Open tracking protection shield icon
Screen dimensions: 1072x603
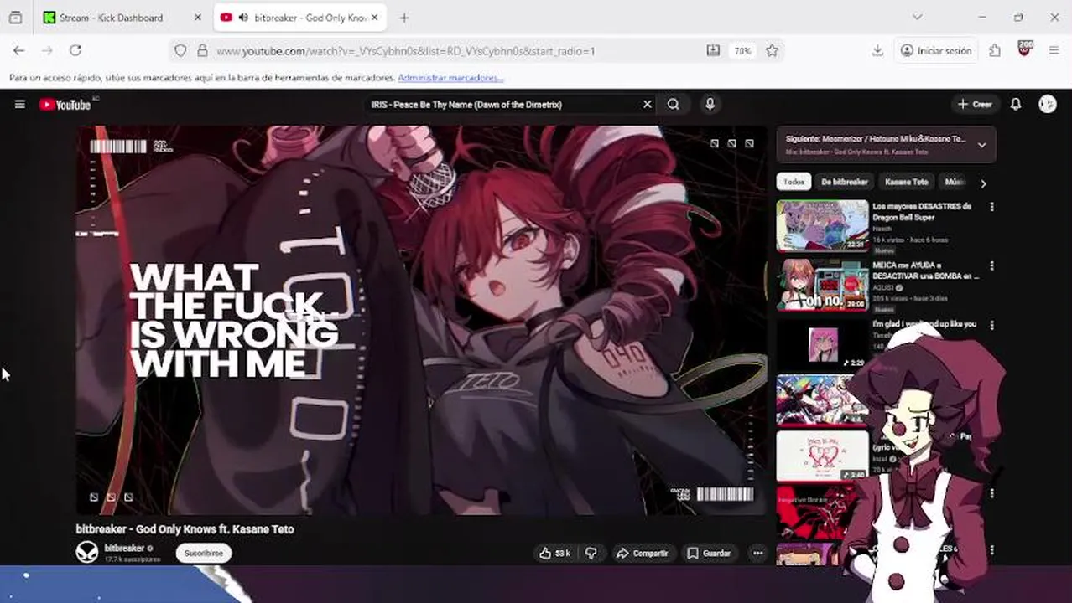(x=180, y=50)
